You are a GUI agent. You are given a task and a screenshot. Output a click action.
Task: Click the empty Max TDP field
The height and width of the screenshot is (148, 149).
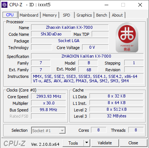pyautogui.click(x=100, y=34)
